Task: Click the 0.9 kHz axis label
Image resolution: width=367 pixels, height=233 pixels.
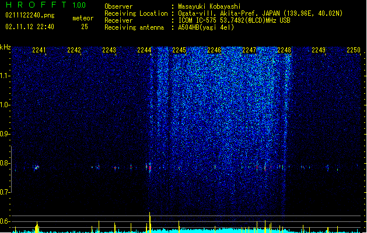Action: pos(5,134)
